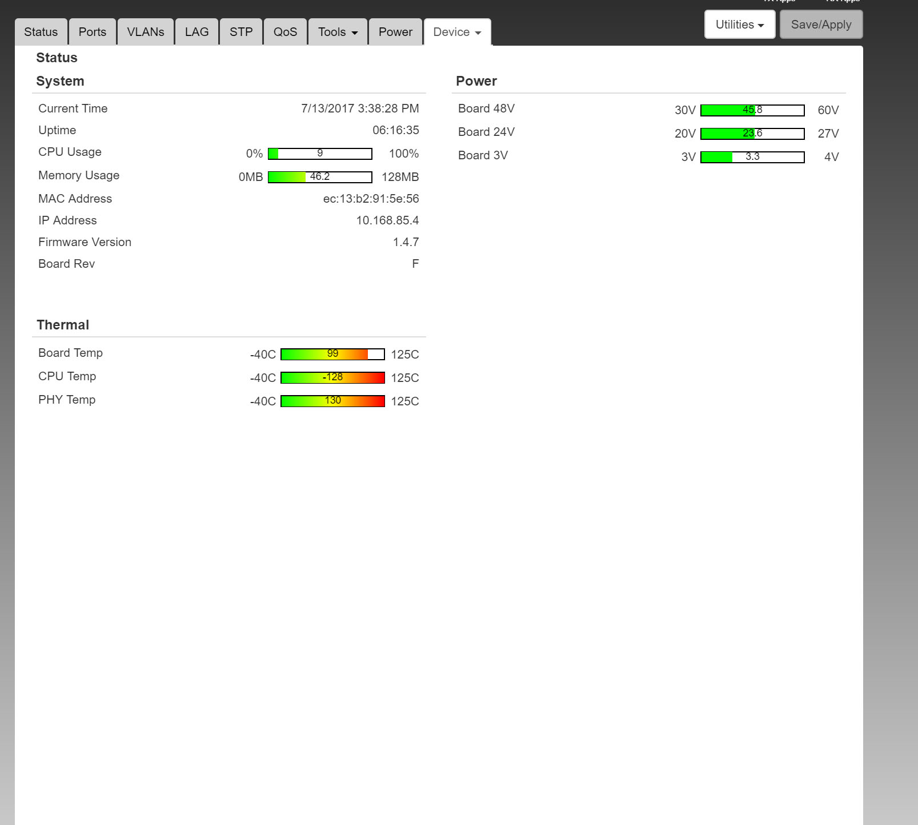Viewport: 918px width, 825px height.
Task: Open the Utilities dropdown
Action: pyautogui.click(x=739, y=25)
